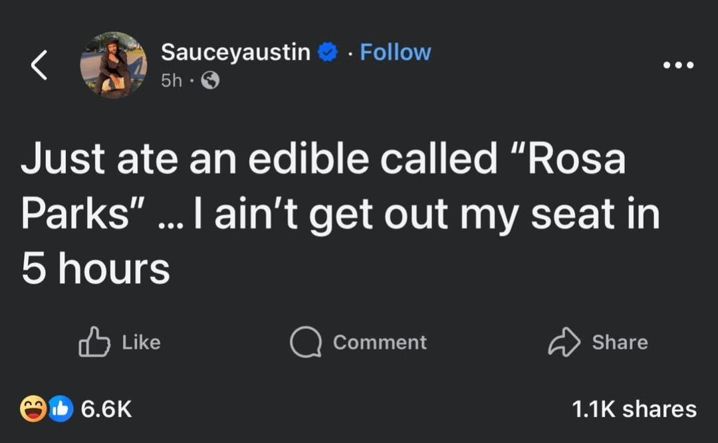The height and width of the screenshot is (443, 718).
Task: Click the blue verified badge beside Sauceyaustin
Action: click(x=328, y=52)
